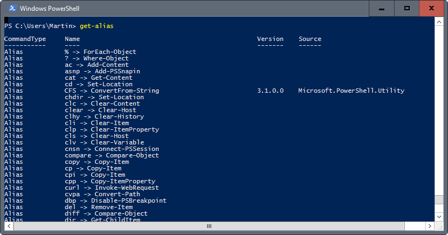Click the vertical scrollbar thumb
The height and width of the screenshot is (235, 448).
tap(439, 199)
